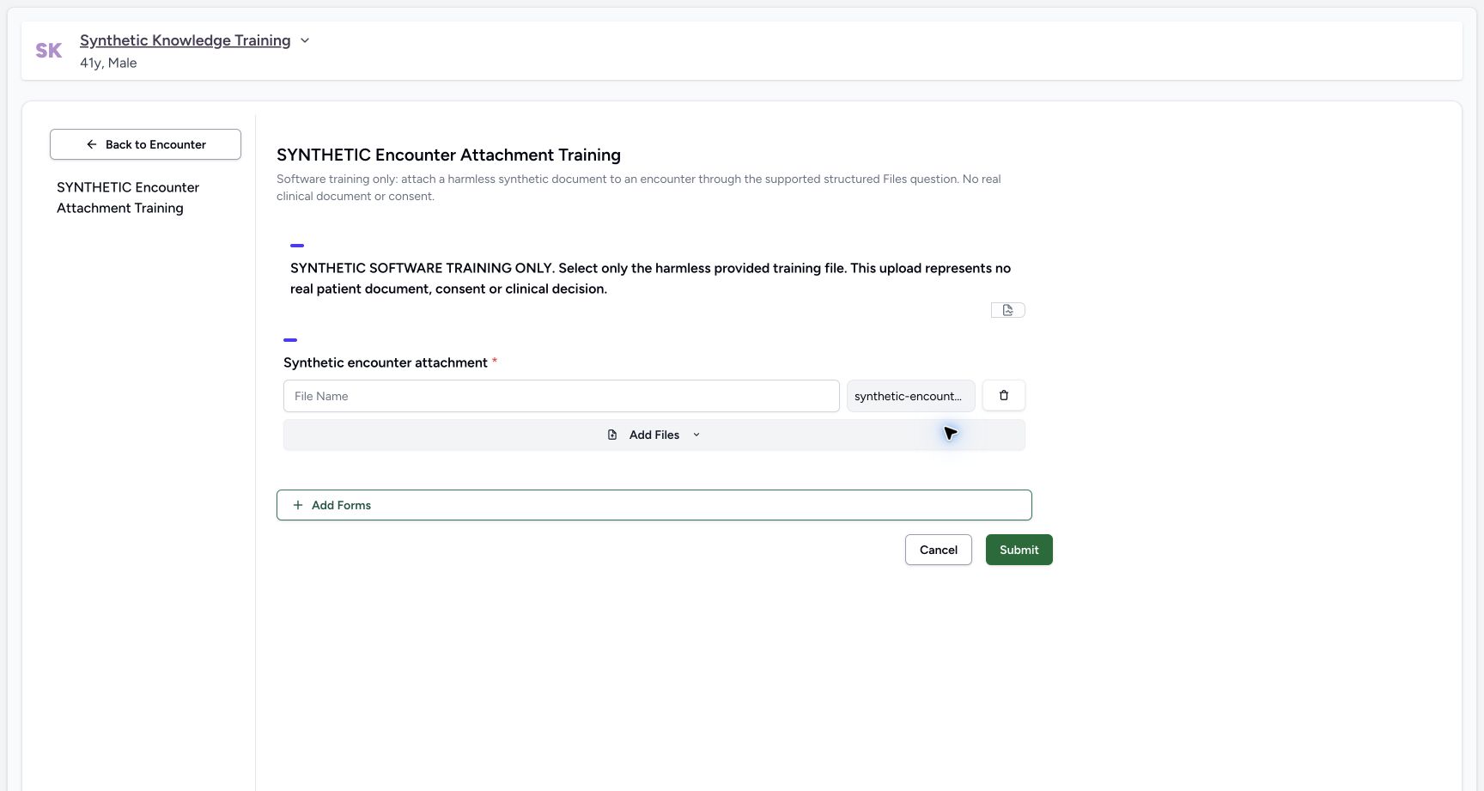
Task: Focus the File Name input field
Action: point(562,396)
